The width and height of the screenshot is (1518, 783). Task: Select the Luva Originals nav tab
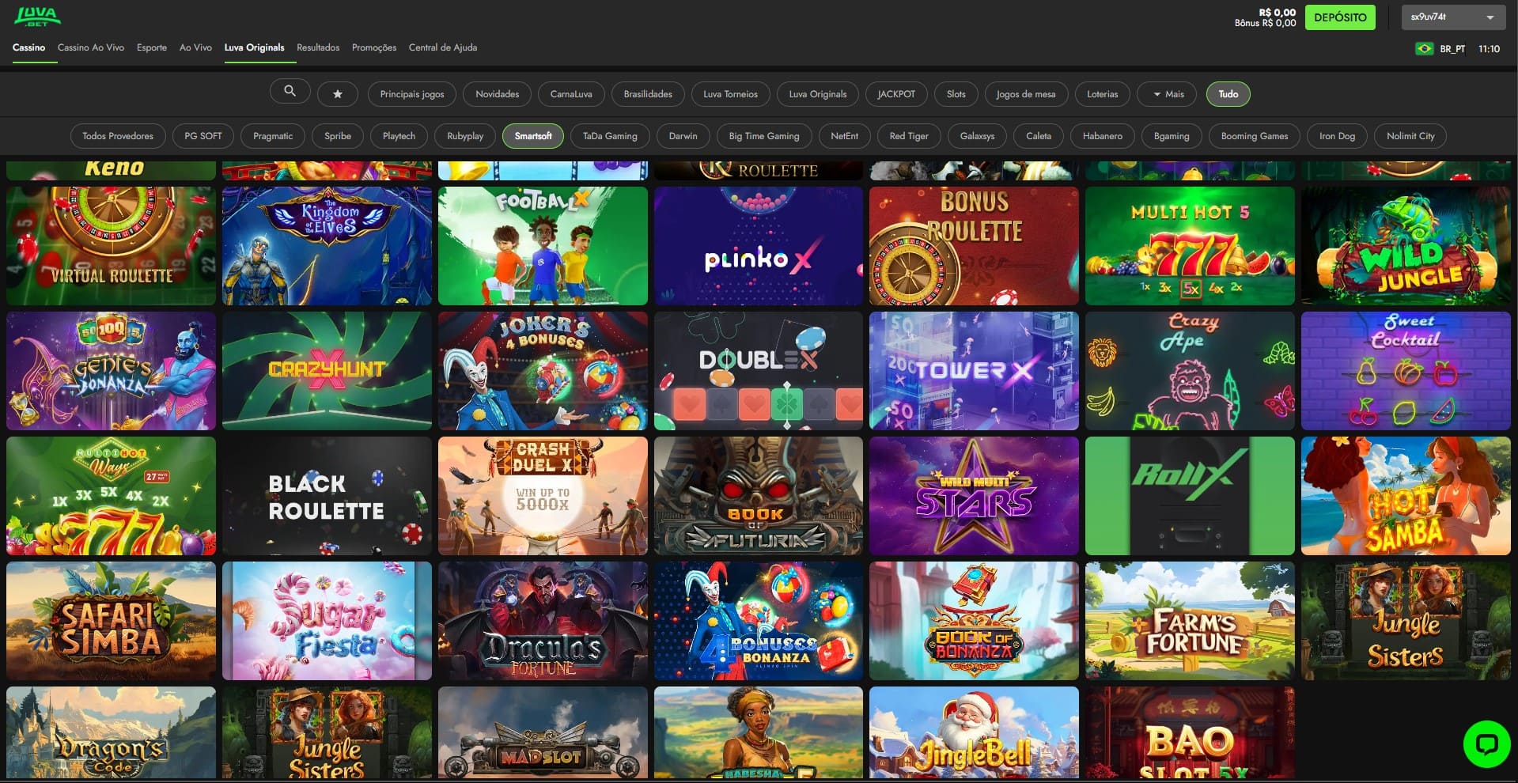254,47
